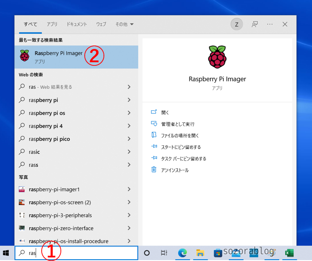The height and width of the screenshot is (261, 312).
Task: Launch Microsoft Edge from taskbar
Action: click(182, 253)
